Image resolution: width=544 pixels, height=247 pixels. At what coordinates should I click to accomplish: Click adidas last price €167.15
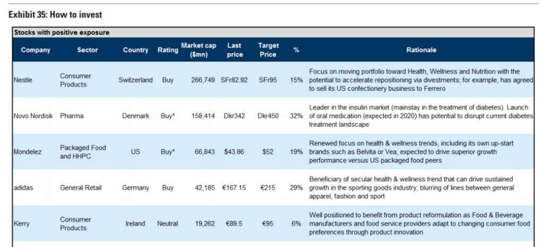point(234,188)
